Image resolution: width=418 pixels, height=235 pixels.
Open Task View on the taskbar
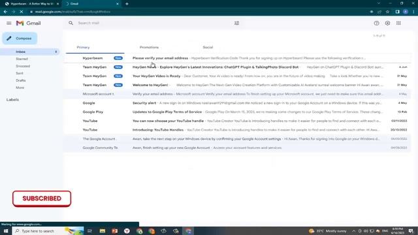(90, 231)
